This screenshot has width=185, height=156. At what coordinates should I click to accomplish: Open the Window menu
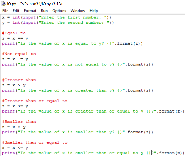click(x=78, y=11)
